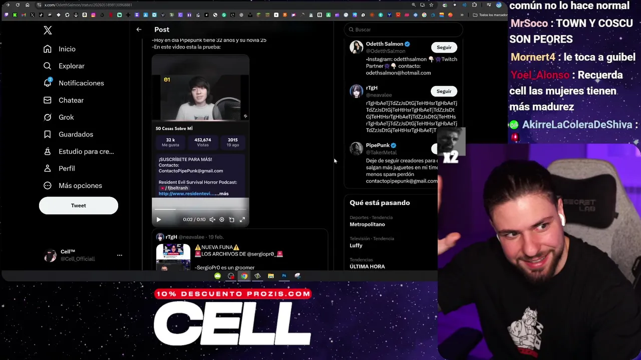
Task: Open the Chrome taskbar icon
Action: coord(244,276)
